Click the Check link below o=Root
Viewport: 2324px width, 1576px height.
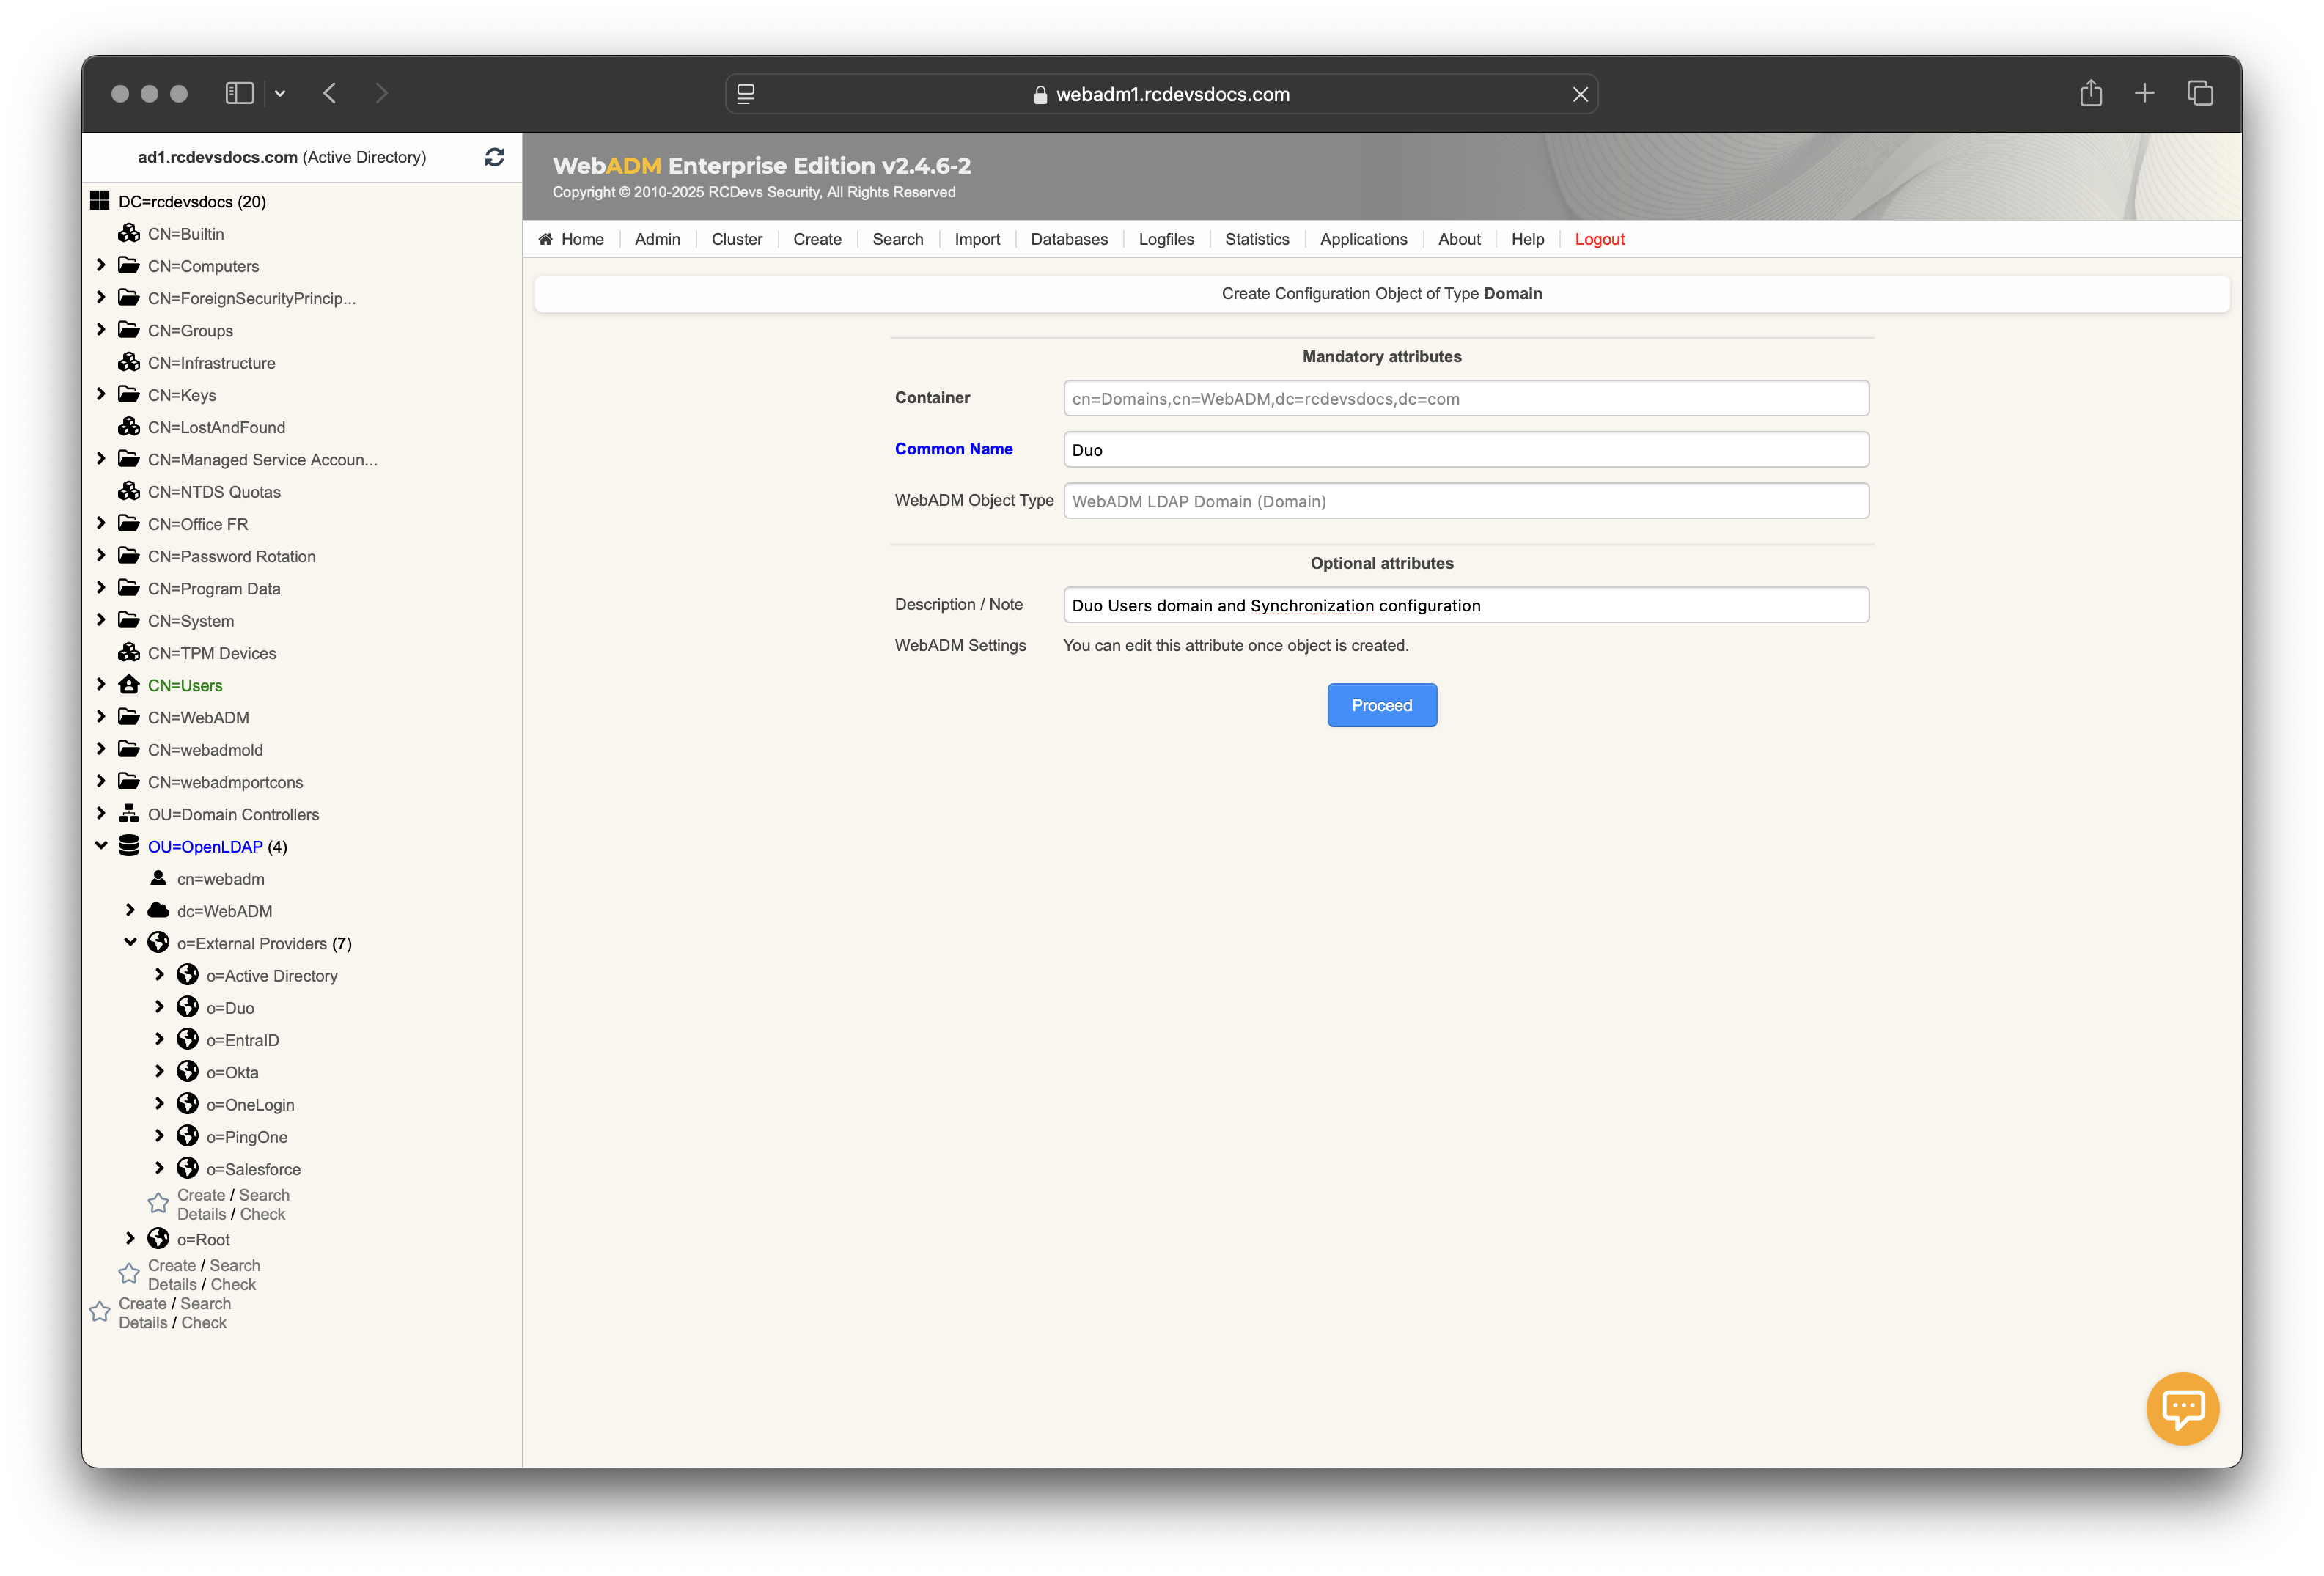pyautogui.click(x=233, y=1284)
